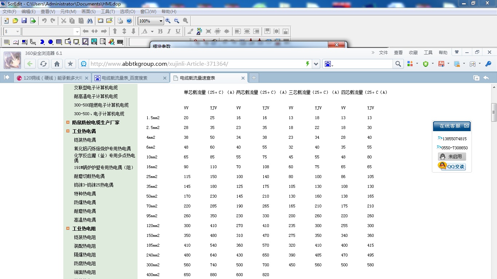Expand the 工业热电阻 category
The image size is (497, 279).
[x=68, y=229]
